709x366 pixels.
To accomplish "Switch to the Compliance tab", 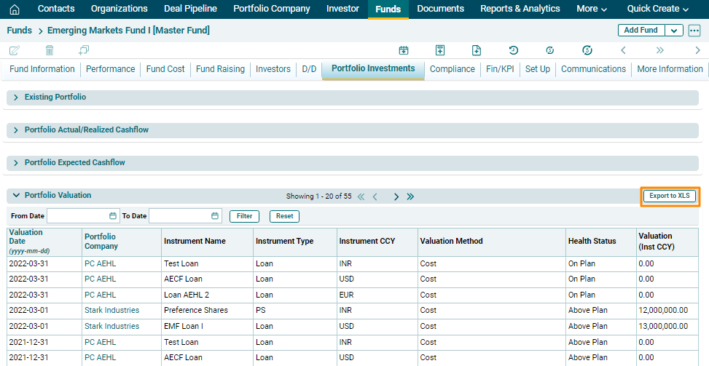I will (x=452, y=69).
